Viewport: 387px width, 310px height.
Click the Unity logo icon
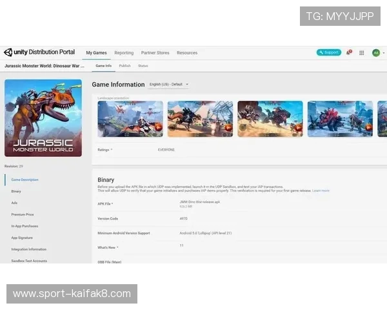8,52
